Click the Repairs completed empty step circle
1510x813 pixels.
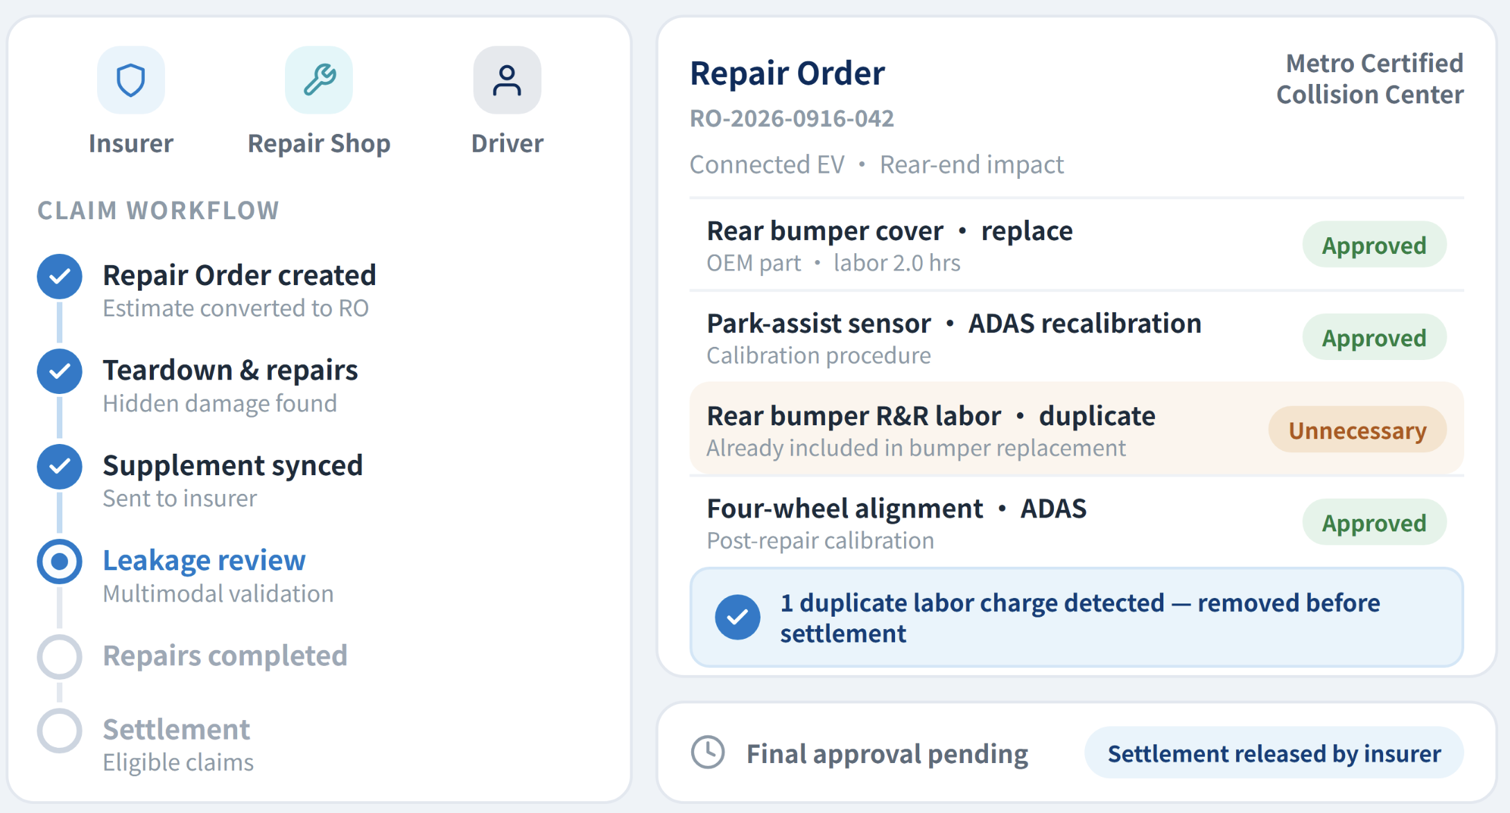click(x=60, y=656)
